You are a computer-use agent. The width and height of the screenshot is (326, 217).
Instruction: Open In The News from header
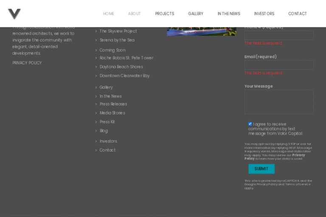(x=229, y=14)
